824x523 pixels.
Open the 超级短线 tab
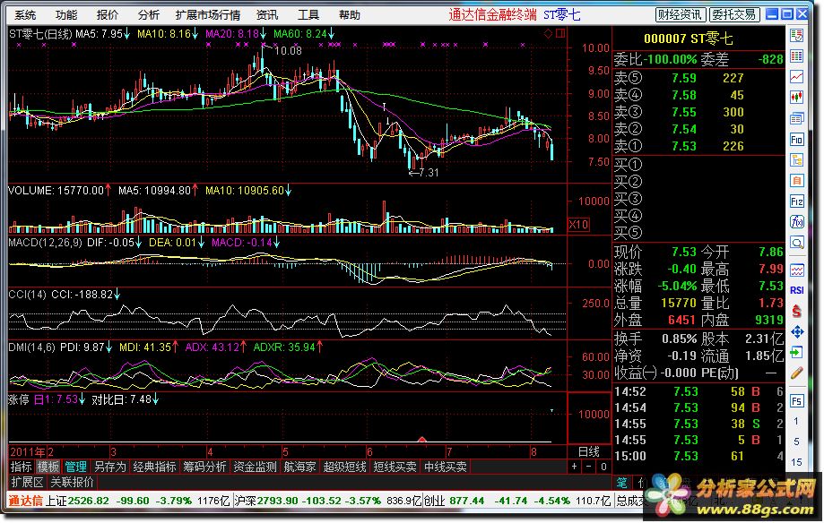(344, 467)
